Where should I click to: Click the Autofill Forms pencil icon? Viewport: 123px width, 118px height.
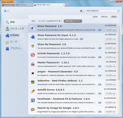(33, 91)
